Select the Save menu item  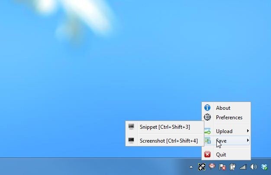226,141
